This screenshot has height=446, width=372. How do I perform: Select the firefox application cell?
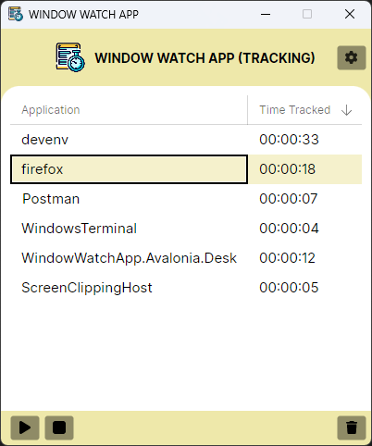point(129,169)
